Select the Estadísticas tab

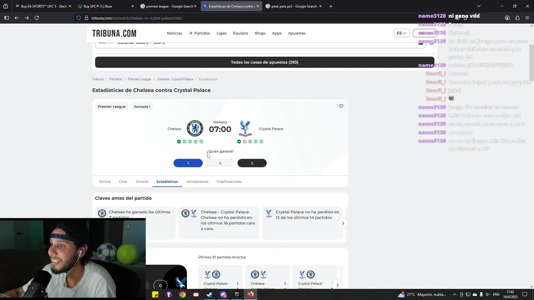point(167,182)
